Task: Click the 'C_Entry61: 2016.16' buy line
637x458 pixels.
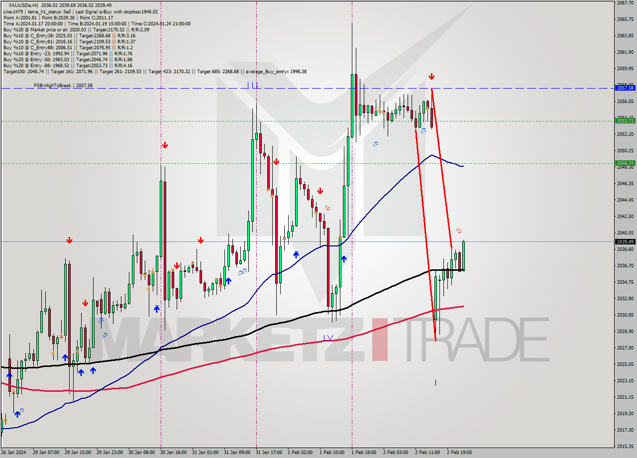Action: tap(69, 41)
